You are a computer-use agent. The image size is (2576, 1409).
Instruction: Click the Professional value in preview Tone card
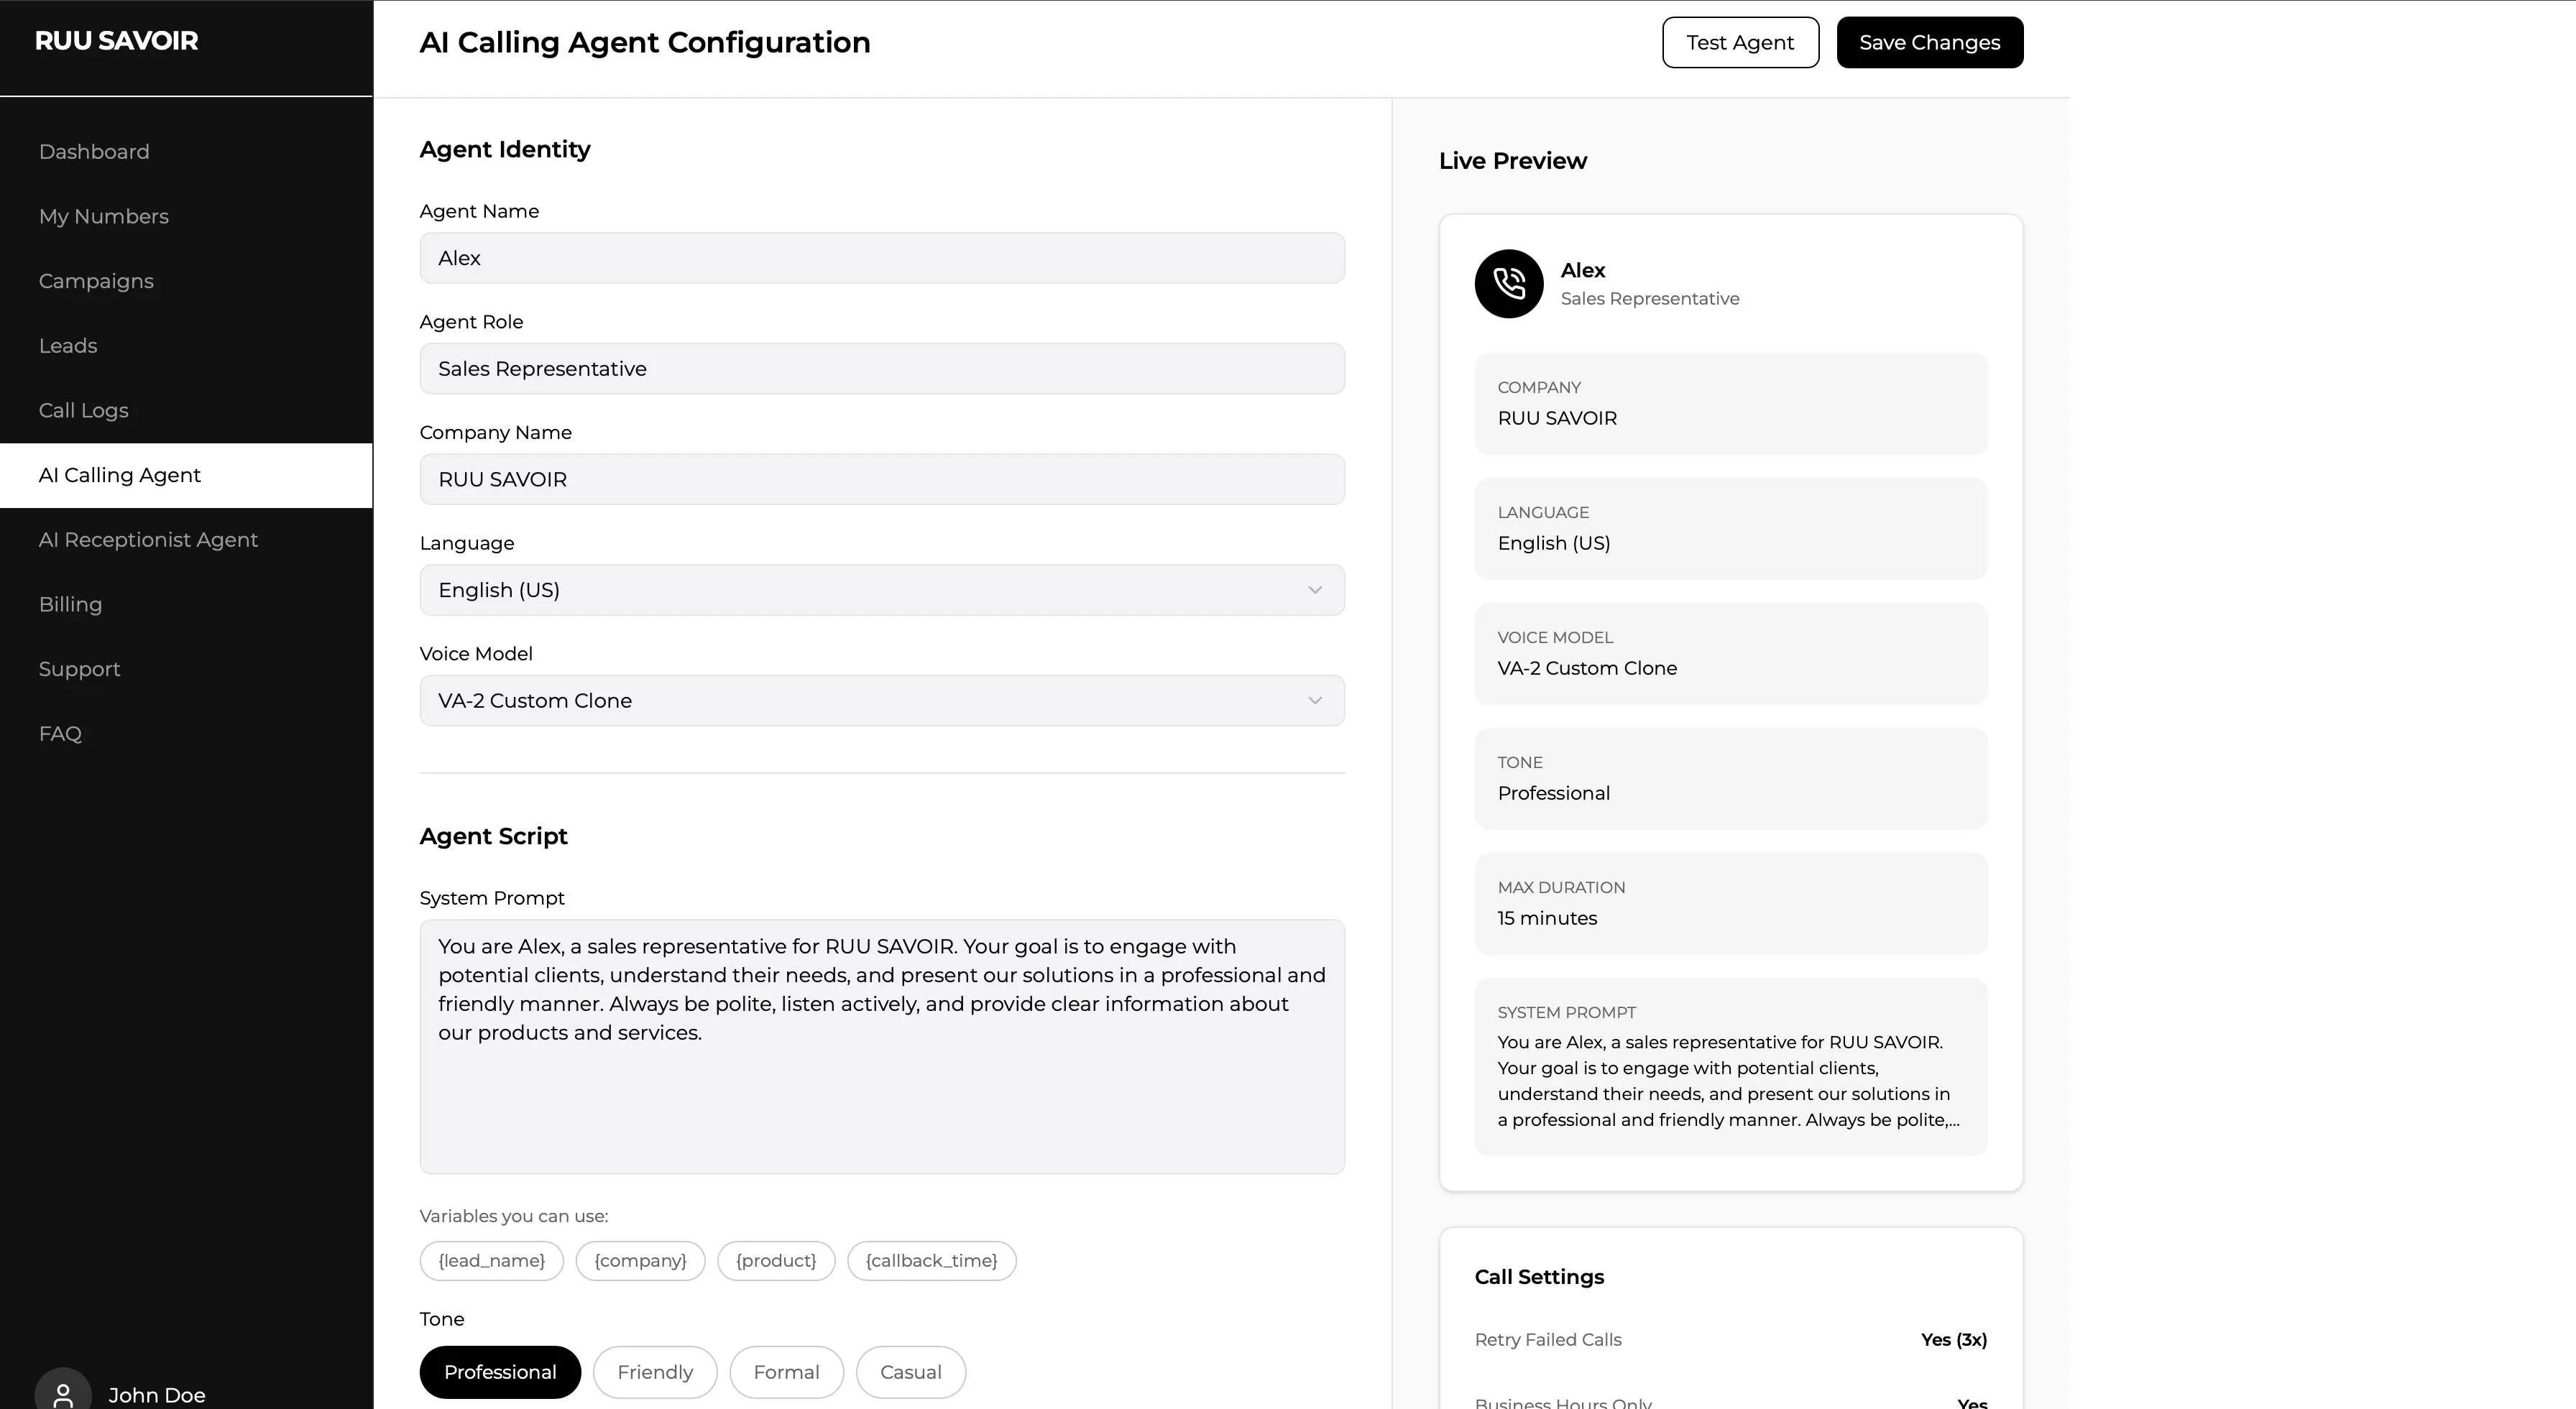point(1554,793)
